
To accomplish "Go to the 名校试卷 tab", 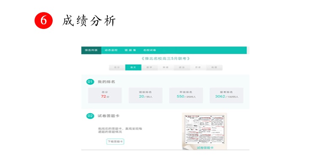I will (150, 50).
